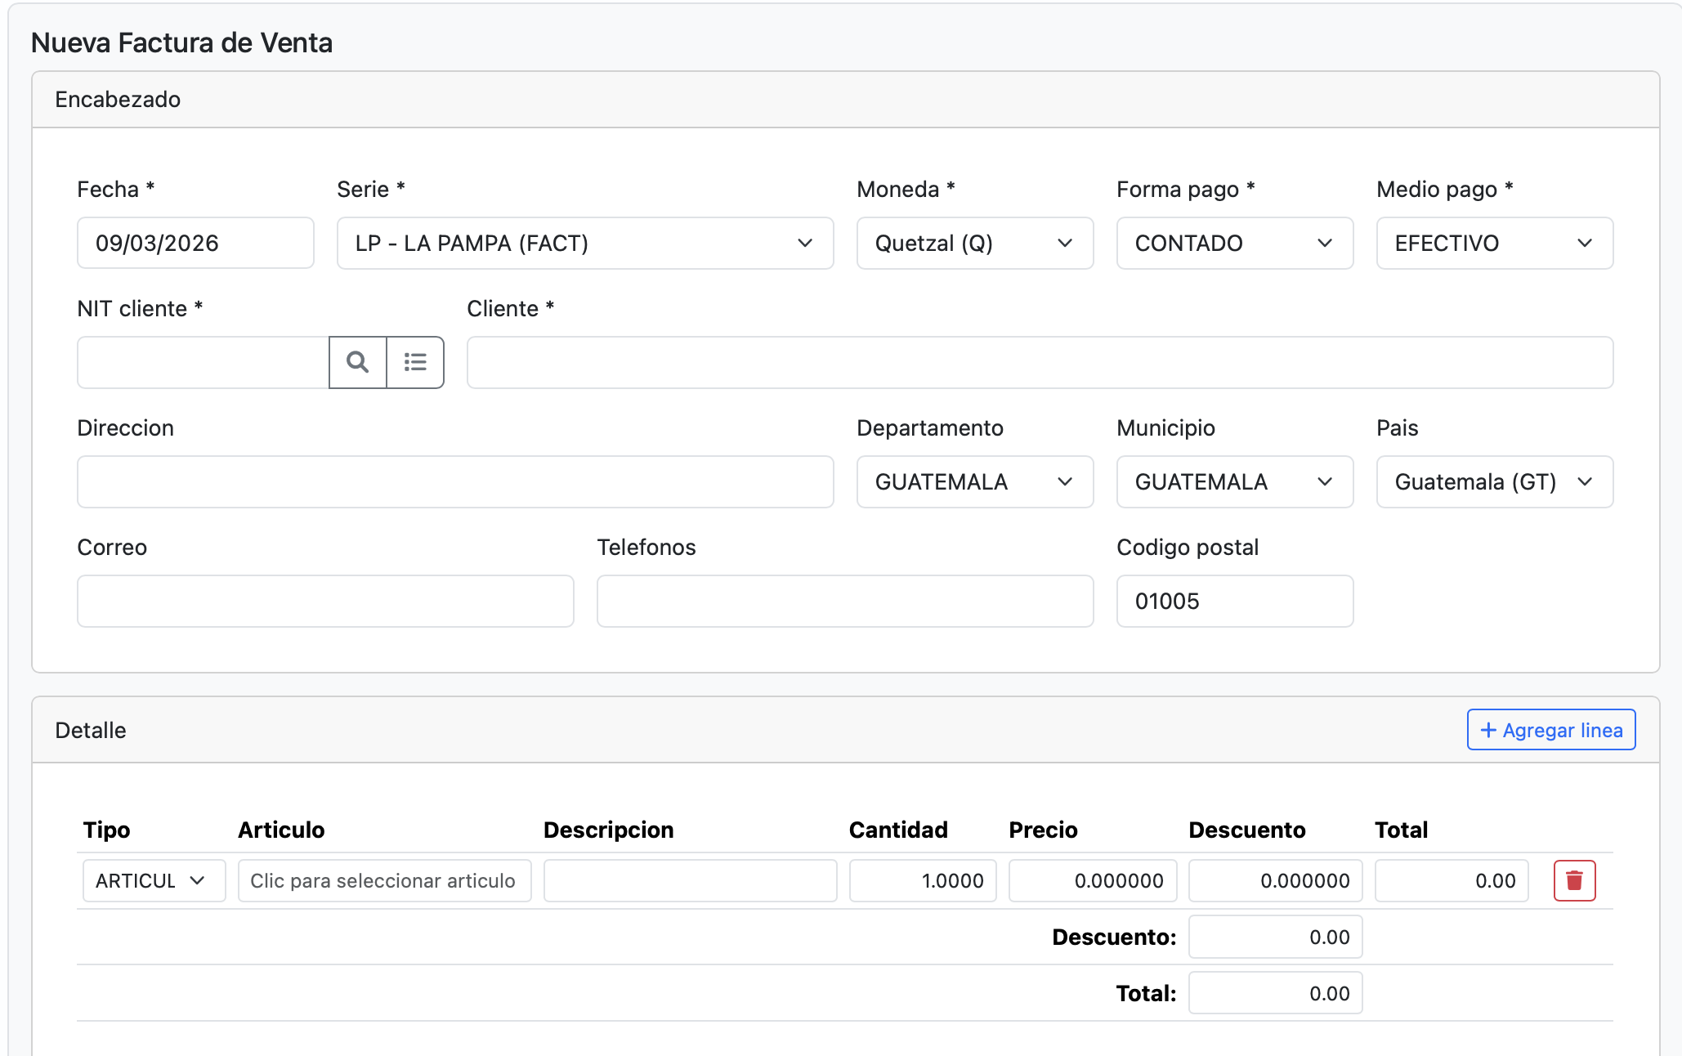Focus the NIT cliente input

pos(203,362)
